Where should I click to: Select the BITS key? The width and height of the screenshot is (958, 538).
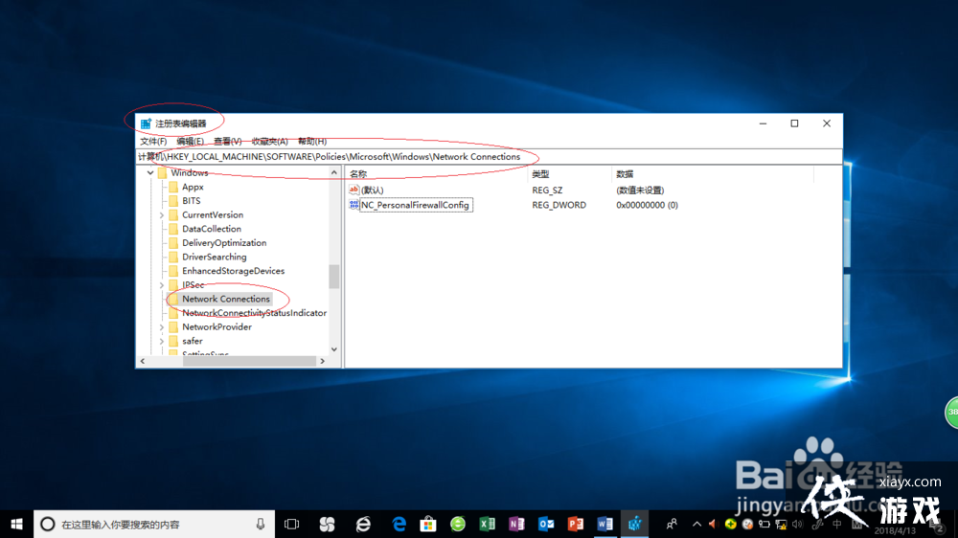pos(192,201)
